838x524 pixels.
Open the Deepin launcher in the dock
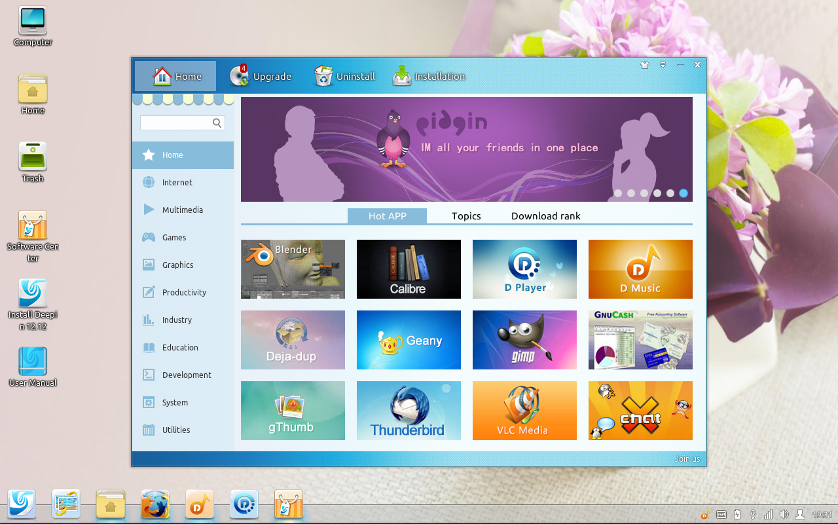click(x=22, y=504)
